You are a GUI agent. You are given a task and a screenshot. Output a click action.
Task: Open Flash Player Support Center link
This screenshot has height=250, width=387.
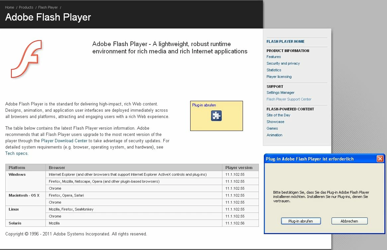(289, 99)
